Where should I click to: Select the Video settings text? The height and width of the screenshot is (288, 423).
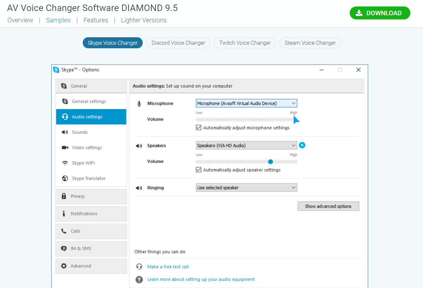tap(87, 148)
